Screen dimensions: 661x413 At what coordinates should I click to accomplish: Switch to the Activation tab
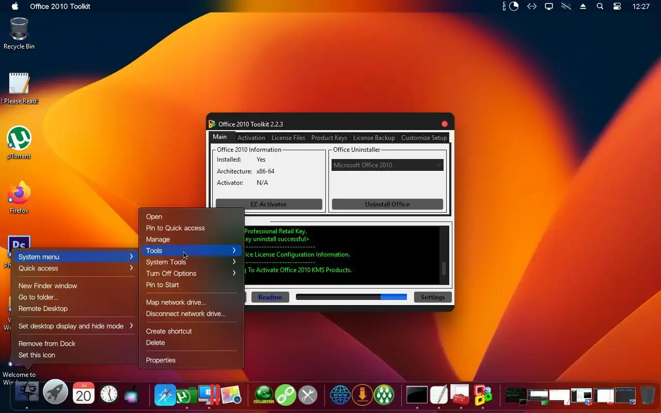point(251,138)
